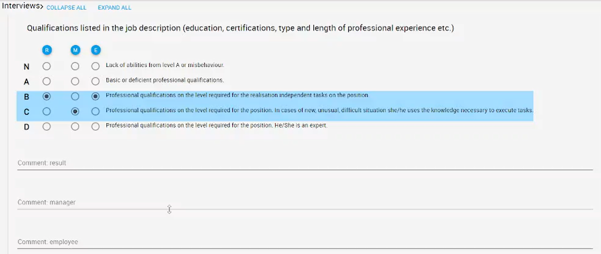Select level N in the R column
Screen dimensions: 601x254
[x=47, y=66]
